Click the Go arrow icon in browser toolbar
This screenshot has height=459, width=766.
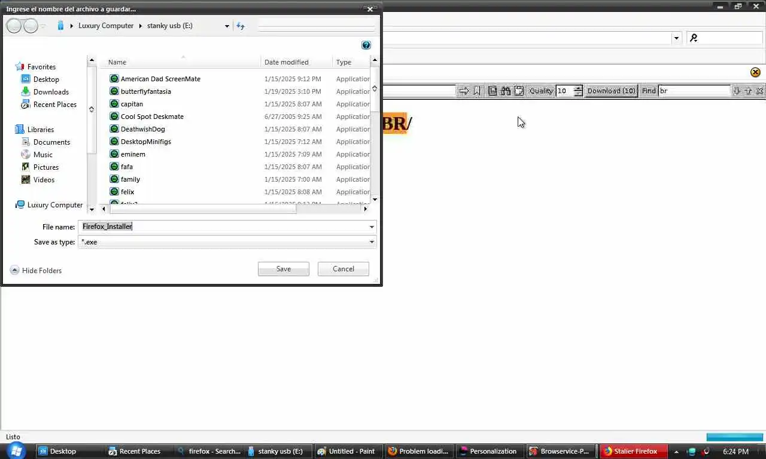point(464,91)
